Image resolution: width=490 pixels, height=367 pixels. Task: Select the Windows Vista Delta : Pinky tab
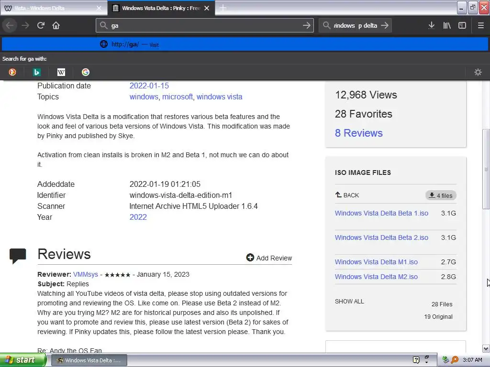(161, 8)
